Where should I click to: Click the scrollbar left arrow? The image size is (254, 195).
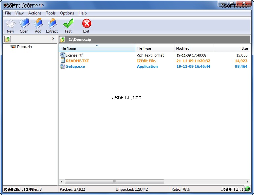pos(61,182)
